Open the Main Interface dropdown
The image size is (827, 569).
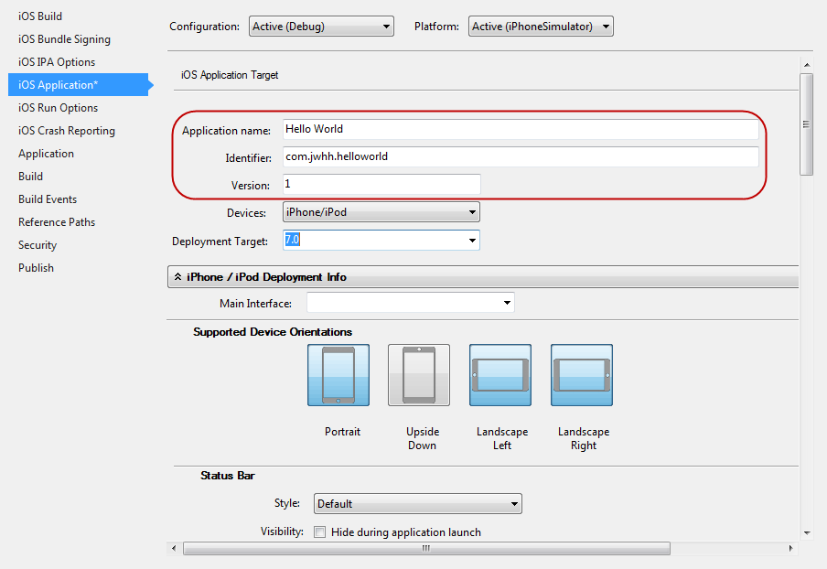coord(410,303)
